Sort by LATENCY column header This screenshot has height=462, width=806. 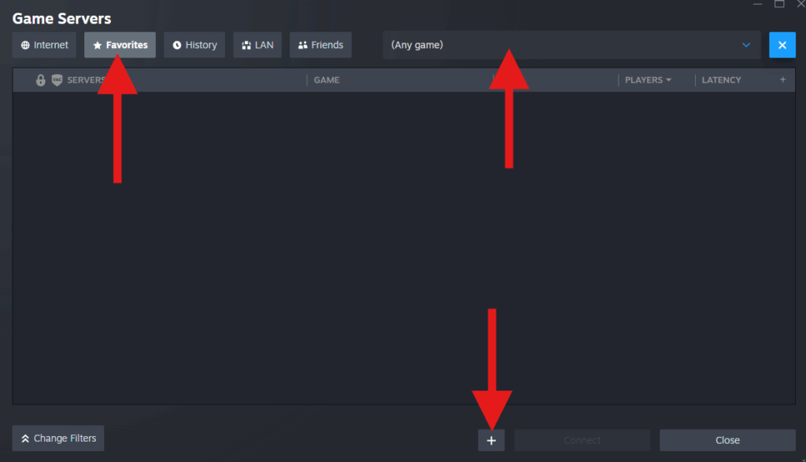coord(721,80)
